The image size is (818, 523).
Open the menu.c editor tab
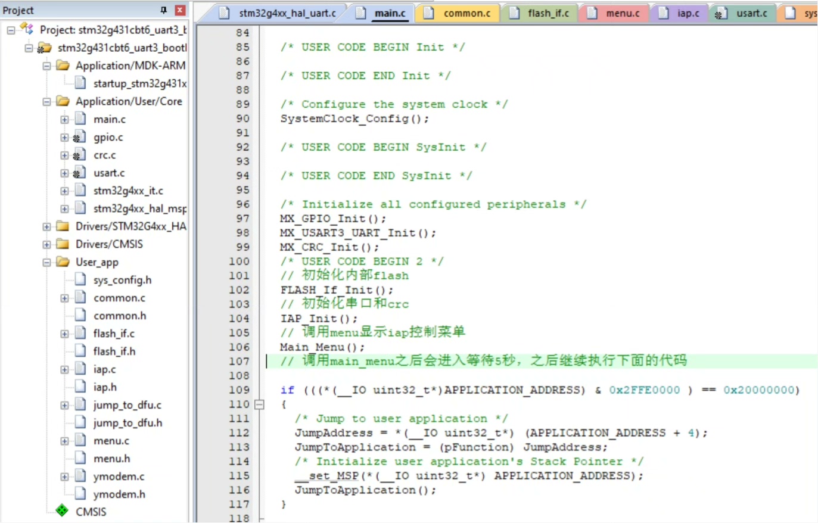tap(614, 13)
